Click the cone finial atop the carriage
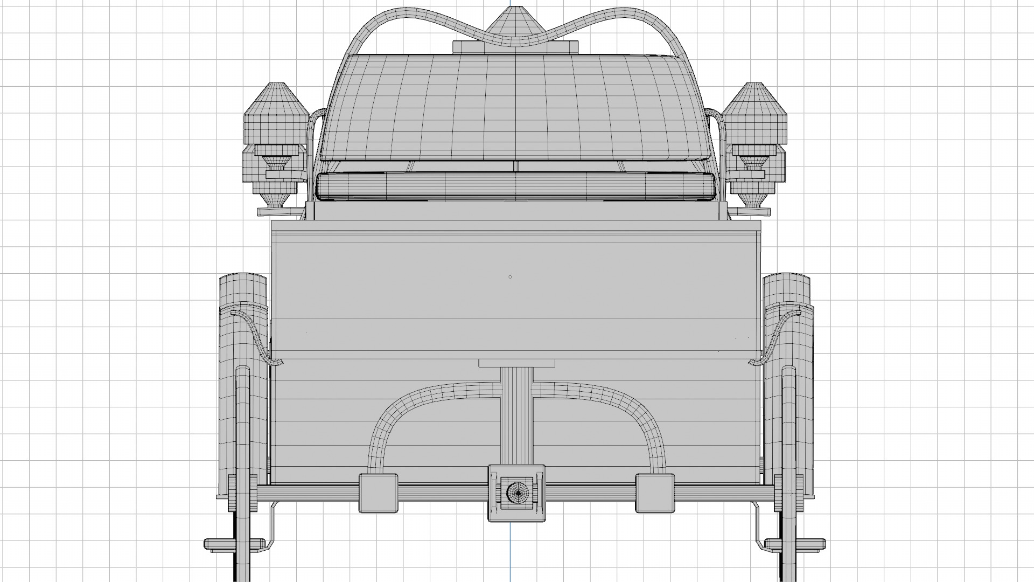The width and height of the screenshot is (1034, 582). click(516, 23)
